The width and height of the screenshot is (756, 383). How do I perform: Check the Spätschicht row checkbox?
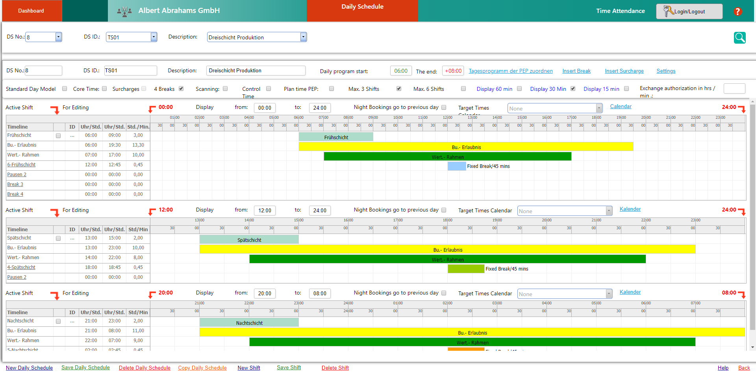point(58,238)
